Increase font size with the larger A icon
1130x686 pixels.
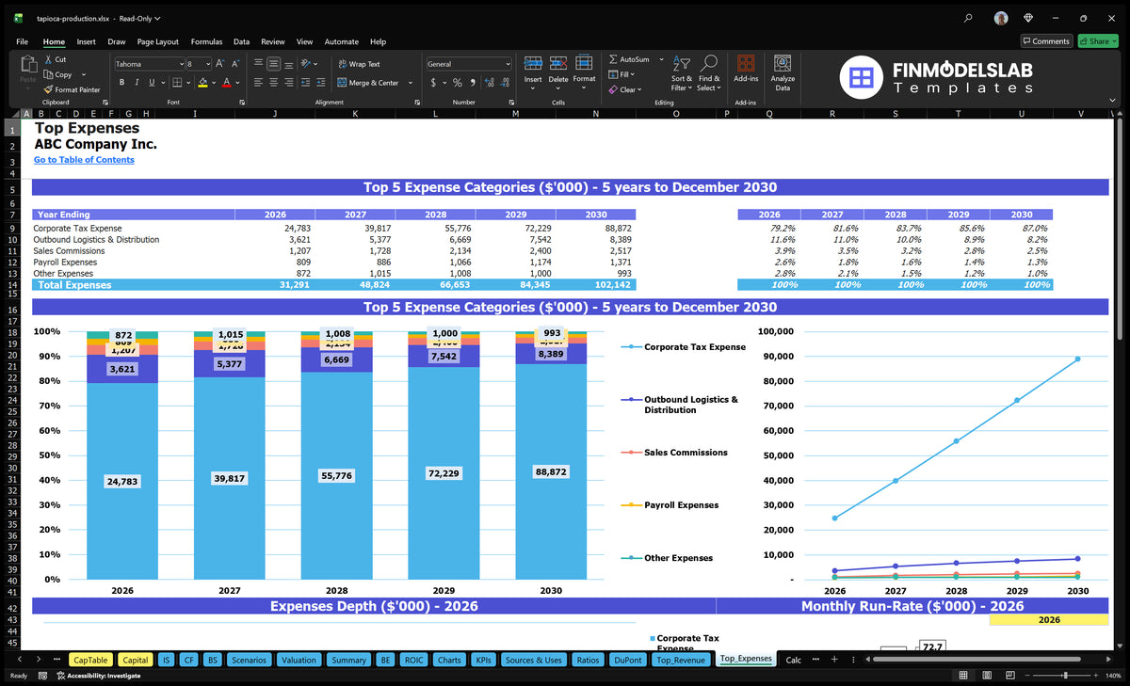[219, 63]
